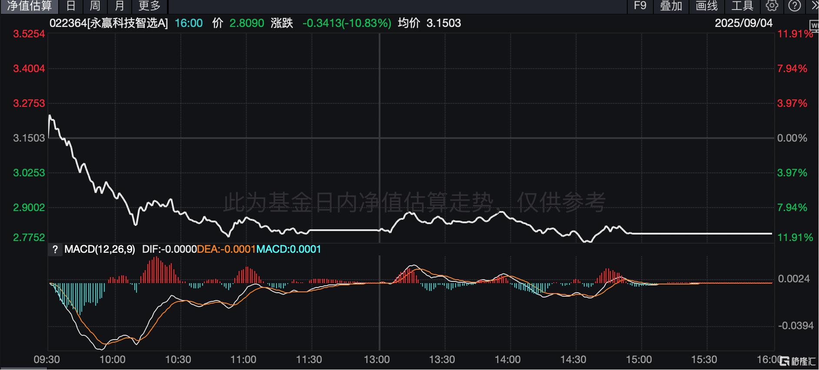The image size is (819, 370).
Task: Click the help question-mark circle icon
Action: [795, 6]
